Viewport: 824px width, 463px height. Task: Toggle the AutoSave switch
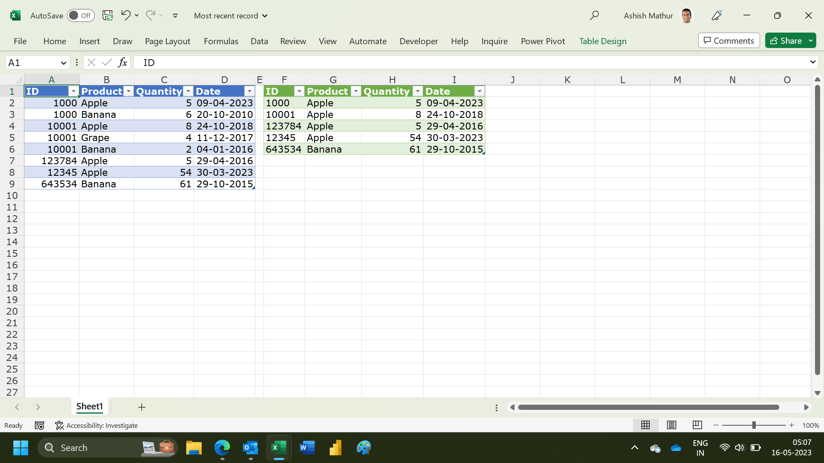[81, 15]
